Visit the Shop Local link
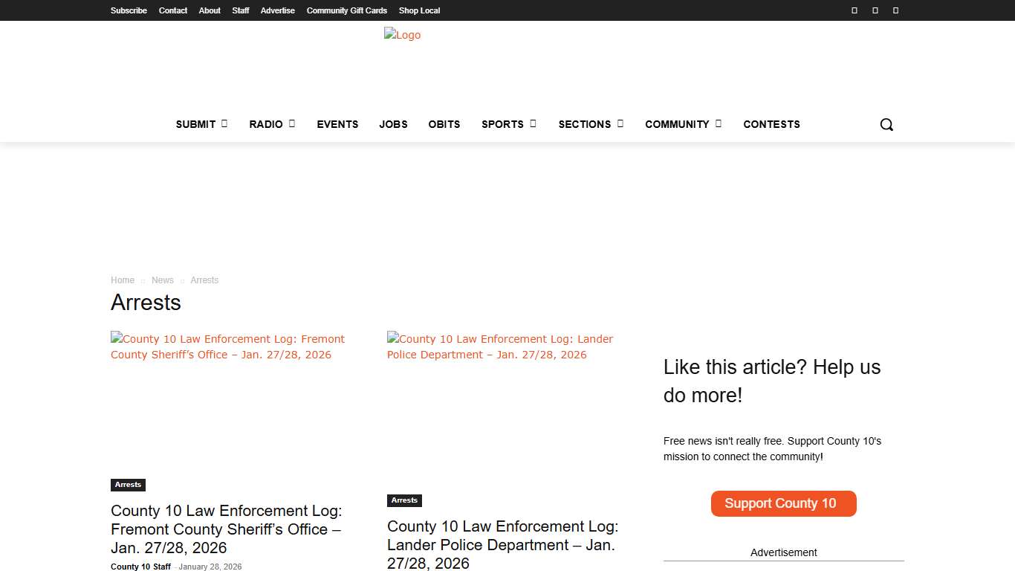Image resolution: width=1015 pixels, height=571 pixels. click(419, 10)
